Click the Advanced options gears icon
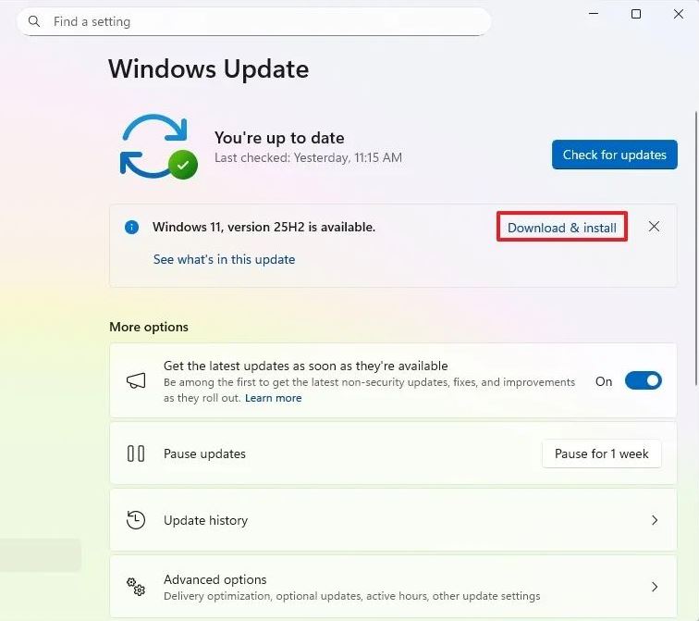This screenshot has width=699, height=621. [136, 587]
